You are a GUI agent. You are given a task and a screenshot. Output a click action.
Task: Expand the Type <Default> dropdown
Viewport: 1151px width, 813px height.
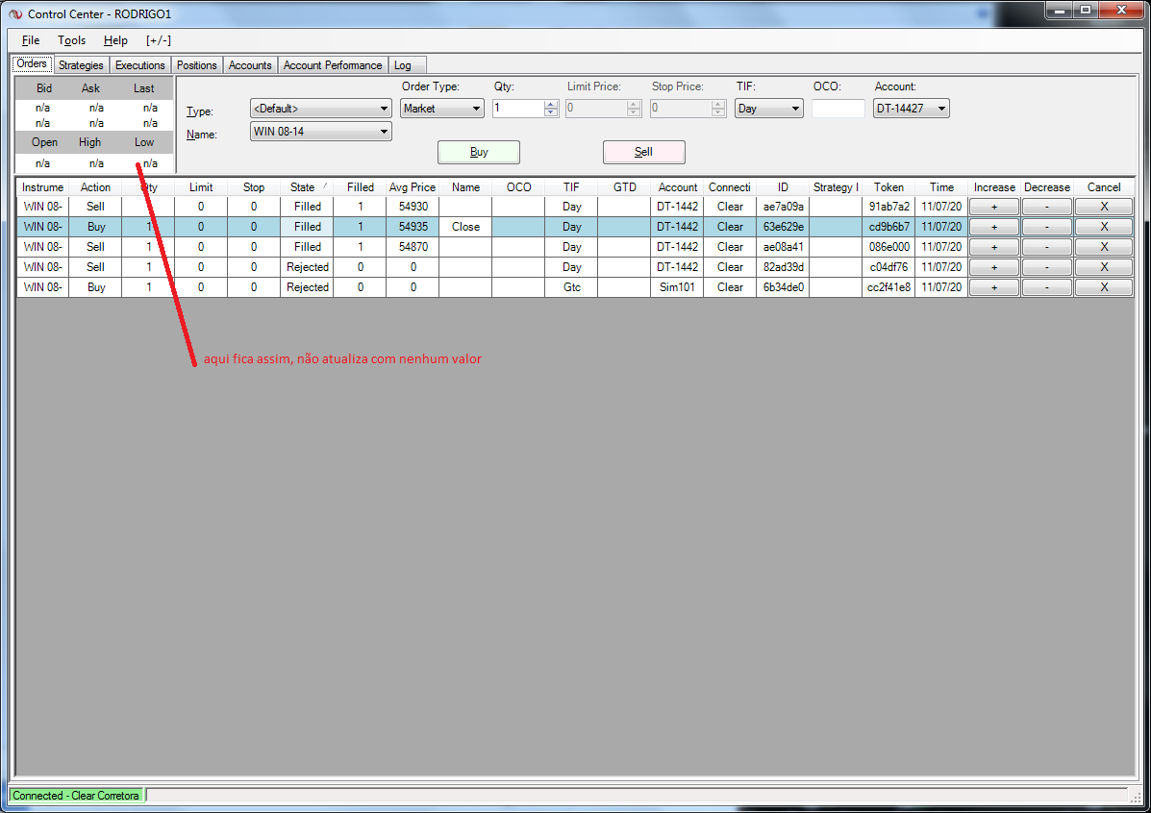click(x=321, y=109)
